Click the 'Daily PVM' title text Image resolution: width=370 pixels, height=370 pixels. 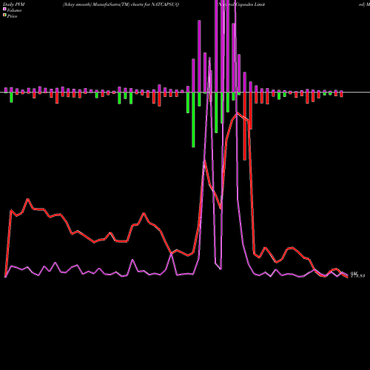coord(14,4)
